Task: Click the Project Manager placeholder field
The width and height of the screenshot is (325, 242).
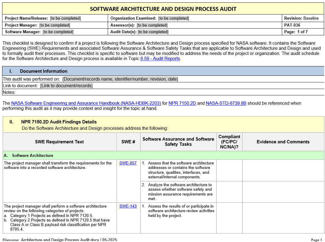Action: tap(55, 25)
